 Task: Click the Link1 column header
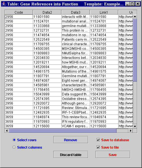coord(104,12)
